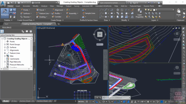Click the TOP face of the ViewCube
The height and width of the screenshot is (104, 186).
pyautogui.click(x=100, y=34)
